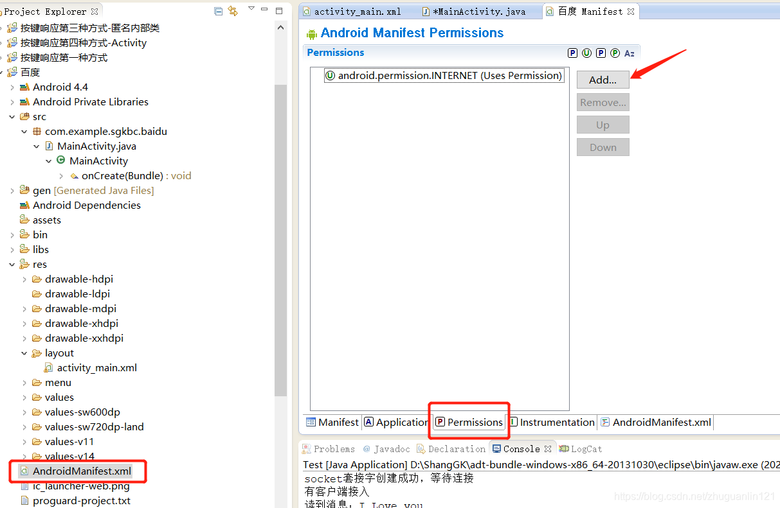Viewport: 780px width, 508px height.
Task: Select drawable-xxhdpi folder
Action: click(x=84, y=338)
